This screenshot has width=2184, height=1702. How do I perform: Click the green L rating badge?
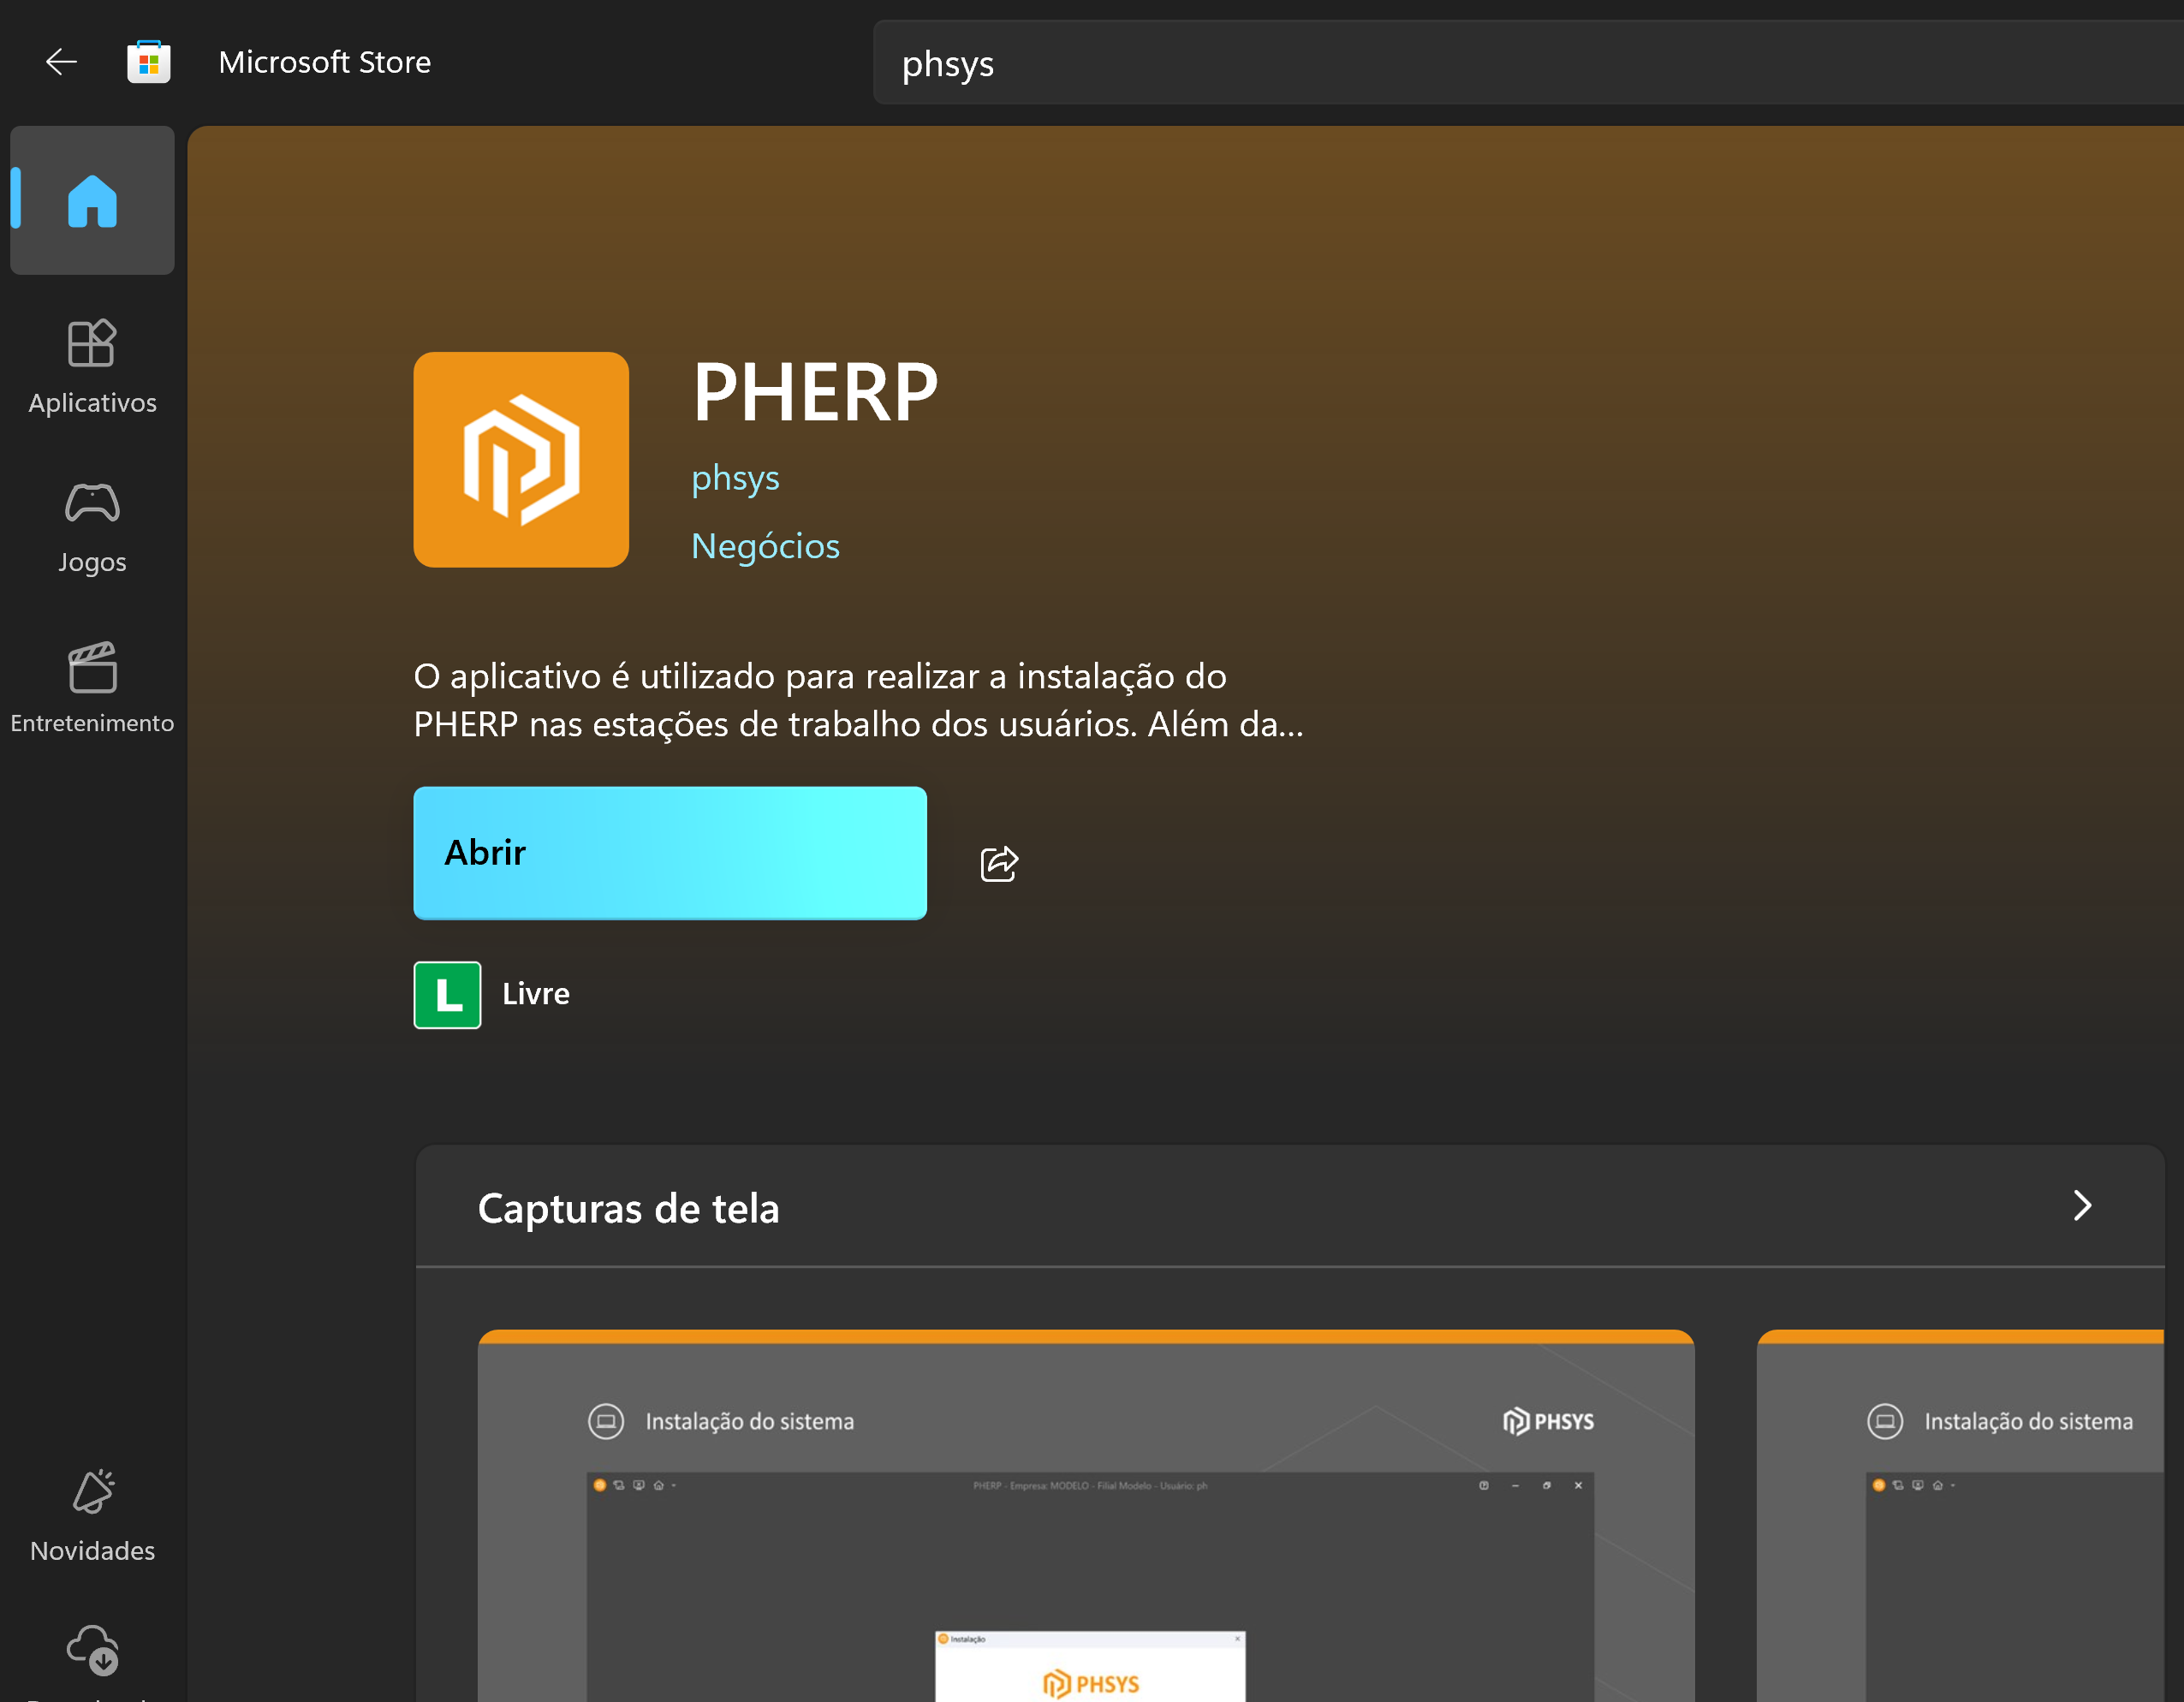[447, 995]
